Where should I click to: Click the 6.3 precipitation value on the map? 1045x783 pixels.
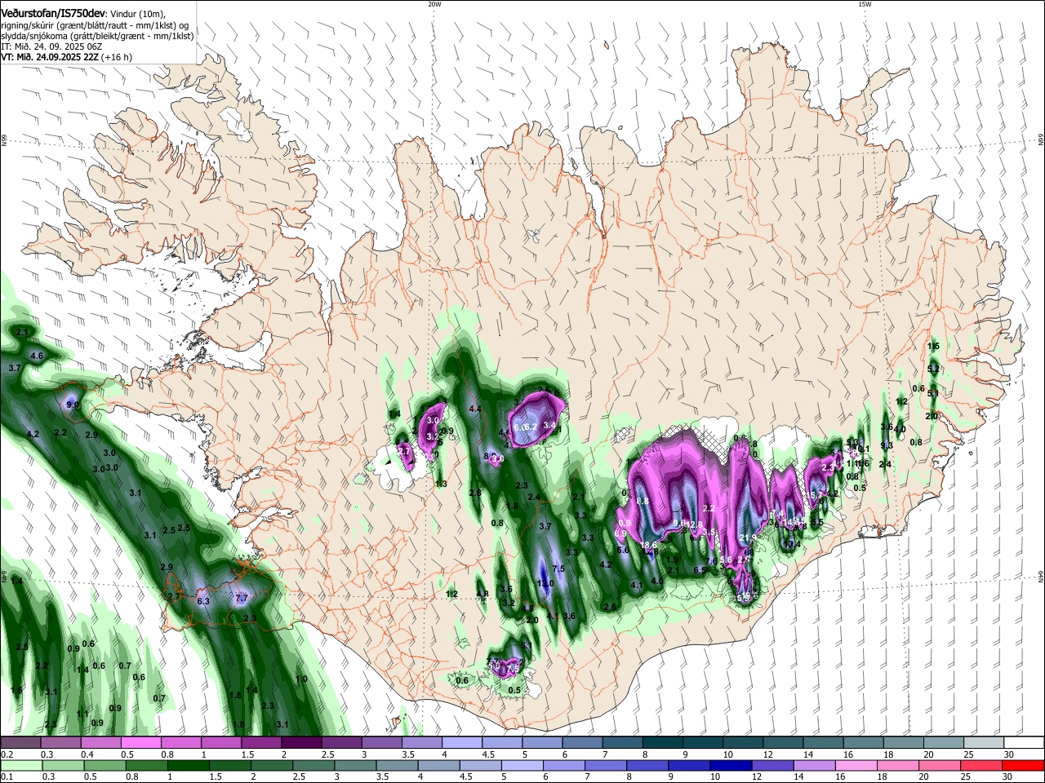pos(203,601)
